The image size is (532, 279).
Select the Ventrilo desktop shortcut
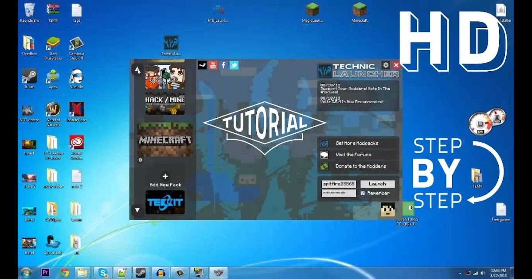point(76,79)
